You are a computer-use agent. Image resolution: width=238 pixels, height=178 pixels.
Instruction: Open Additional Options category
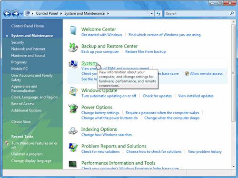[26, 110]
